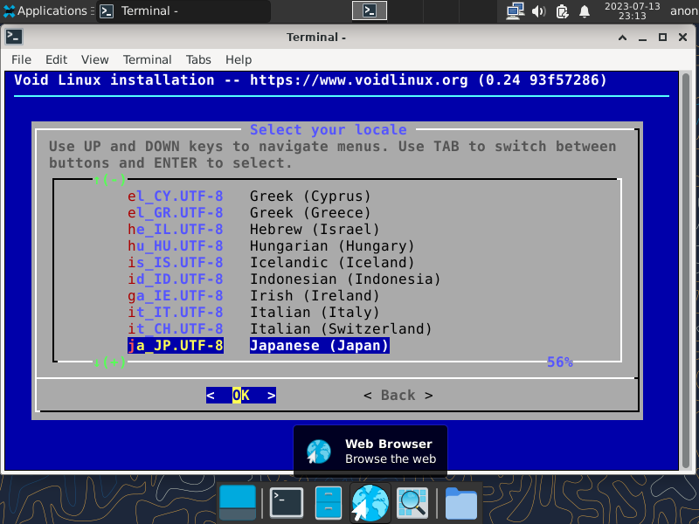Open the network connections tray icon
This screenshot has height=524, width=699.
516,10
